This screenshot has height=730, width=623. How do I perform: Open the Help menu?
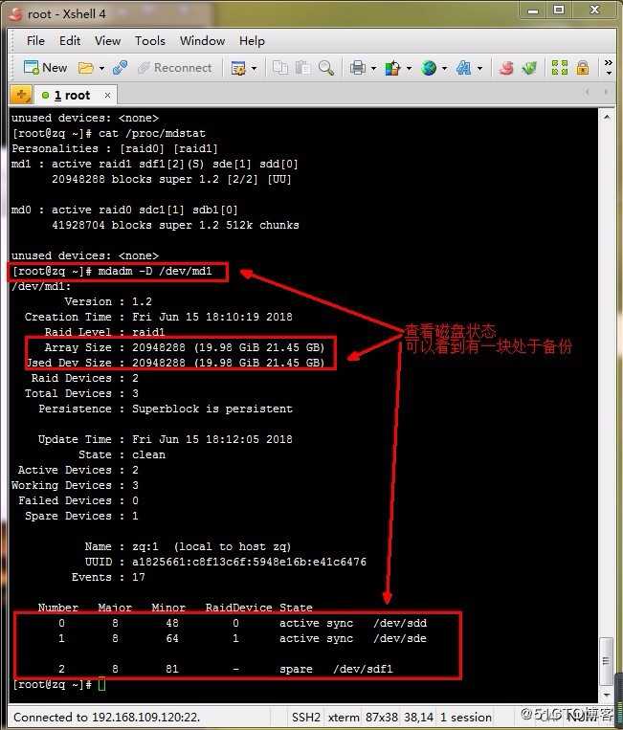pyautogui.click(x=252, y=41)
